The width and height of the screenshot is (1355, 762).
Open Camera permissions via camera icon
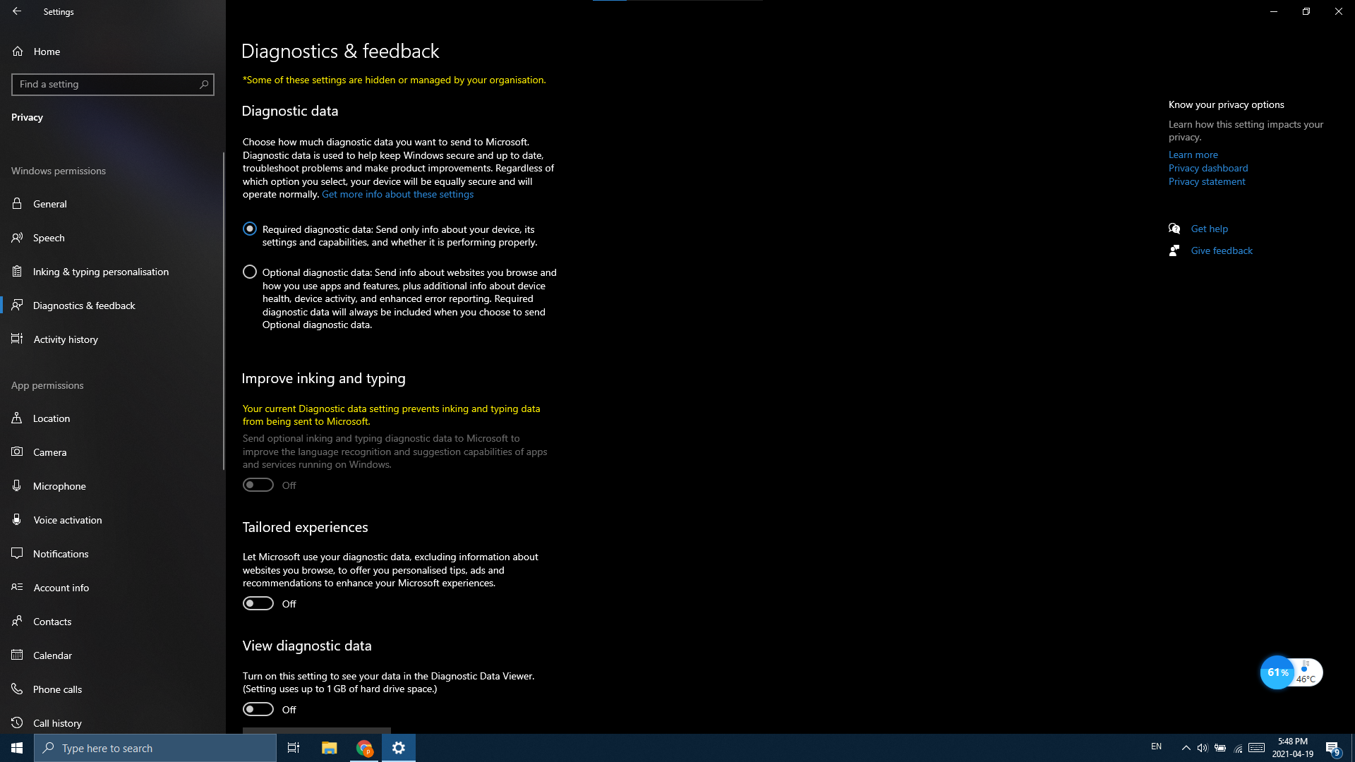coord(18,452)
